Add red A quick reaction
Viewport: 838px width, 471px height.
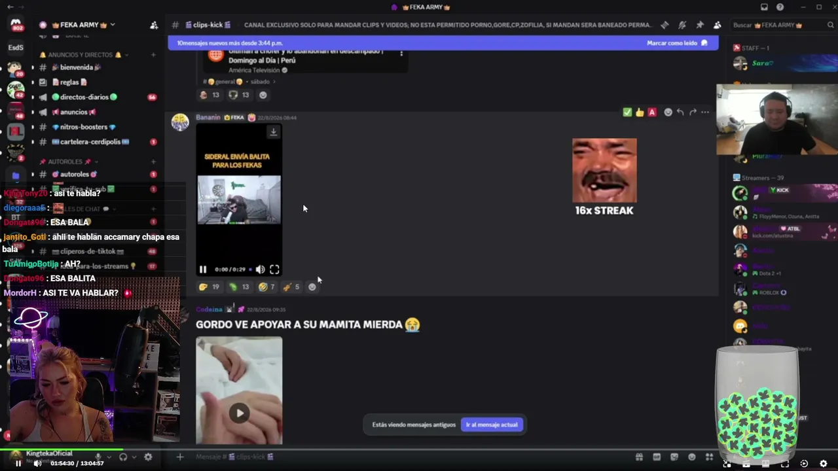coord(652,113)
